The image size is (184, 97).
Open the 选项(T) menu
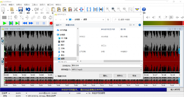coord(42,5)
